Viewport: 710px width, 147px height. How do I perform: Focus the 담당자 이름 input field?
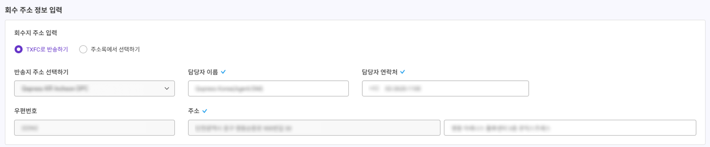pyautogui.click(x=268, y=88)
